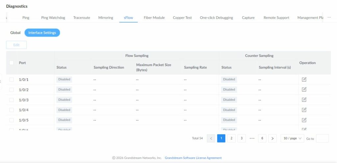Viewport: 337px width, 163px height.
Task: Open the Traceroute tab
Action: point(82,18)
